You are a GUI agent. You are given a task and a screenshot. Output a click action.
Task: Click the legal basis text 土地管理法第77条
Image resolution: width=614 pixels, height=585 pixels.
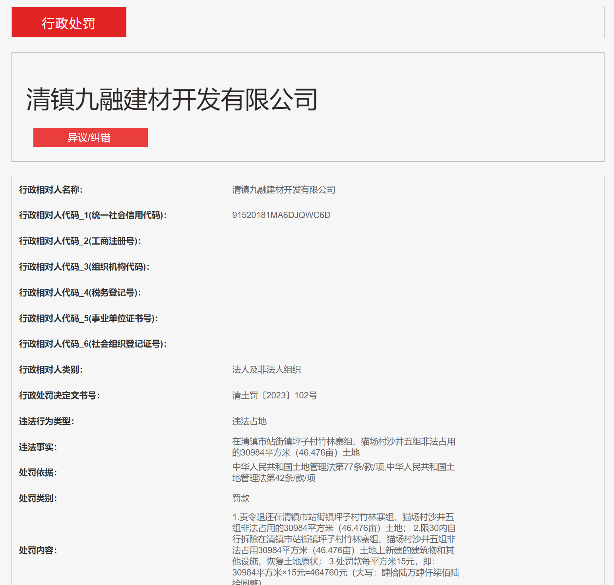coord(344,473)
